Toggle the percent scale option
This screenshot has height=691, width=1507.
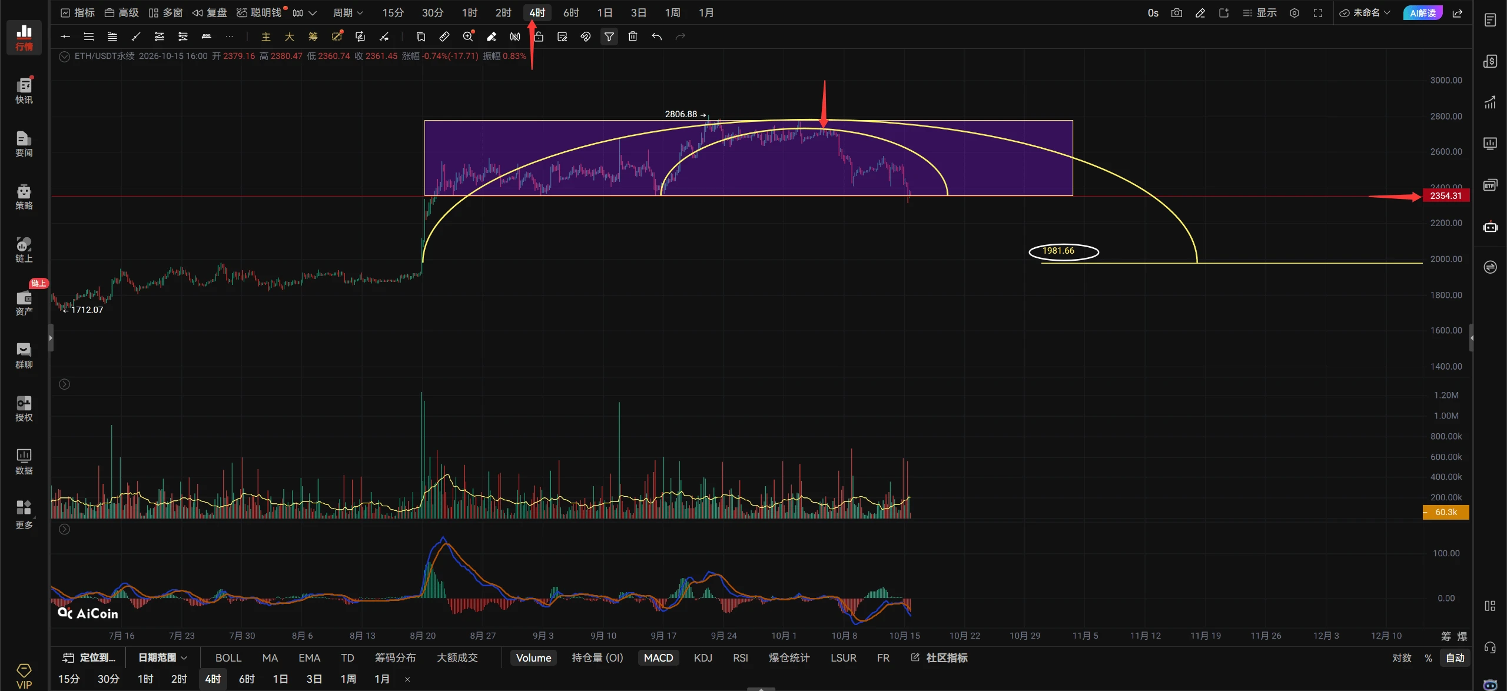[1428, 657]
